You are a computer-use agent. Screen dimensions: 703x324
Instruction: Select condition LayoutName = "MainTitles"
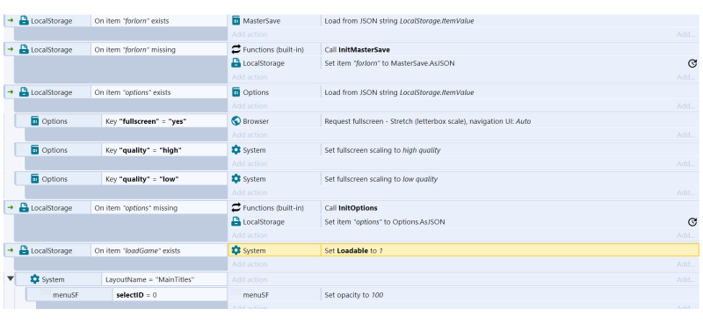pyautogui.click(x=164, y=279)
